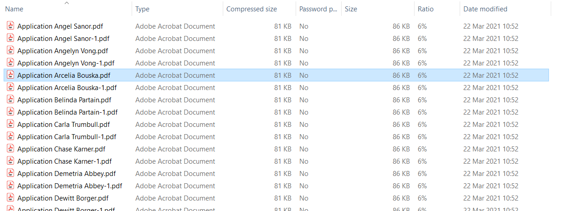The width and height of the screenshot is (579, 211).
Task: Select file Application Demetria Abbey-1.pdf
Action: point(70,186)
